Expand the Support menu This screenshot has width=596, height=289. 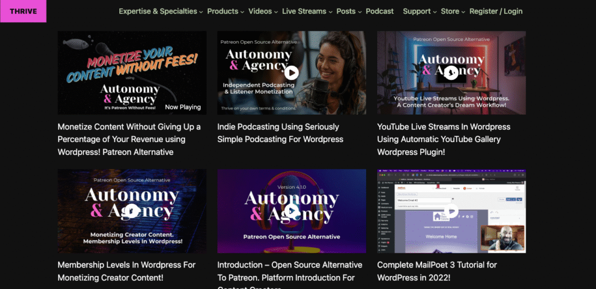coord(419,11)
